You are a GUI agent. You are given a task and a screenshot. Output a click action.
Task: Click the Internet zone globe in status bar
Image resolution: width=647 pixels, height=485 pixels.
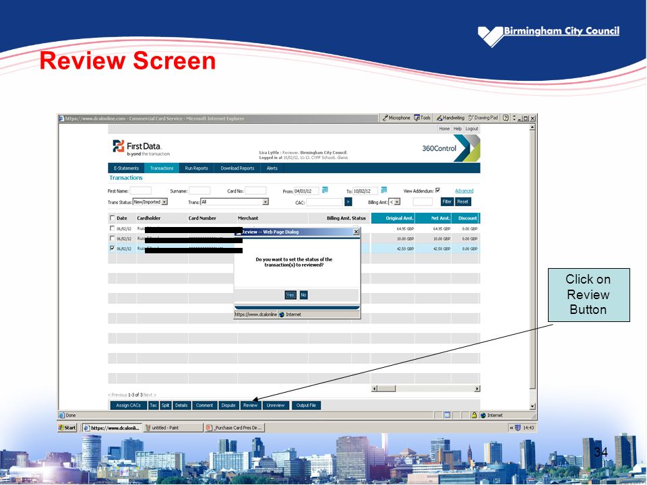click(483, 416)
